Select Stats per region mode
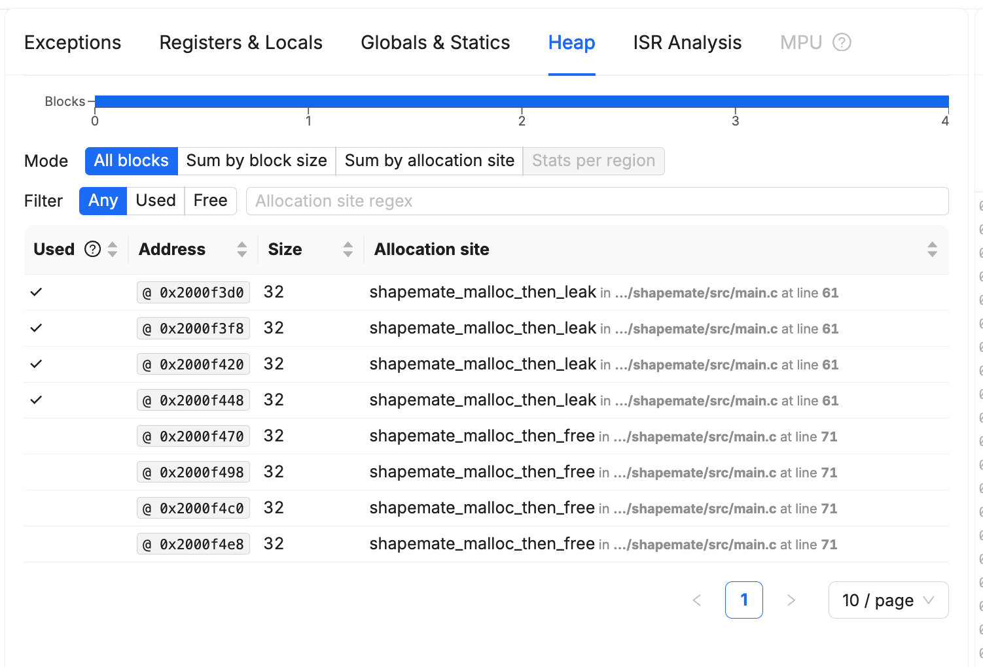This screenshot has height=667, width=983. pos(594,161)
